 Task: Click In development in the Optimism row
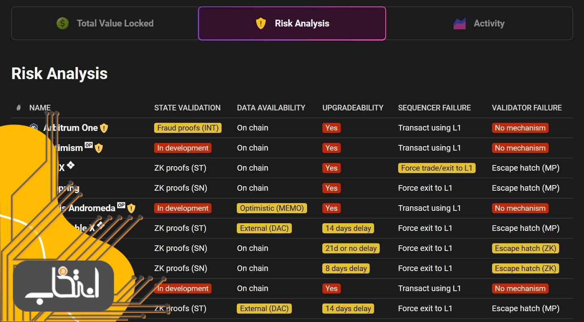[x=183, y=148]
